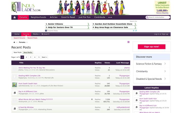Image resolution: width=182 pixels, height=113 pixels.
Task: Expand Science Fiction & Fantasy chevron
Action: (x=165, y=64)
